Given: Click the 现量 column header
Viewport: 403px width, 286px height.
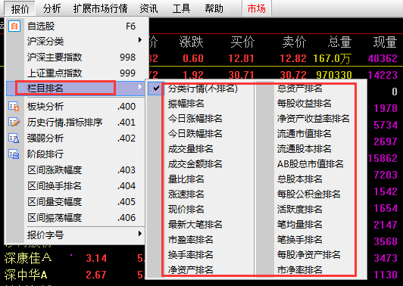Looking at the screenshot, I should click(386, 42).
